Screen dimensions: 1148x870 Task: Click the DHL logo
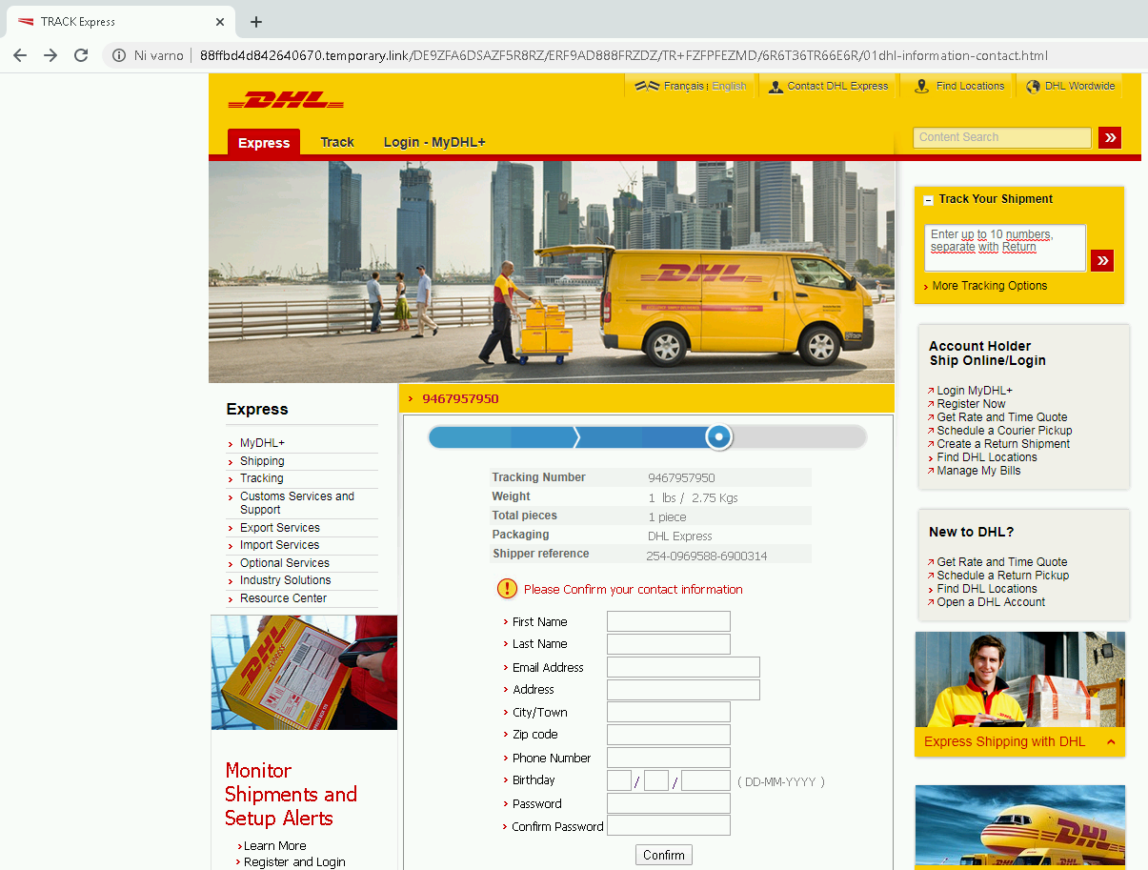pos(286,100)
